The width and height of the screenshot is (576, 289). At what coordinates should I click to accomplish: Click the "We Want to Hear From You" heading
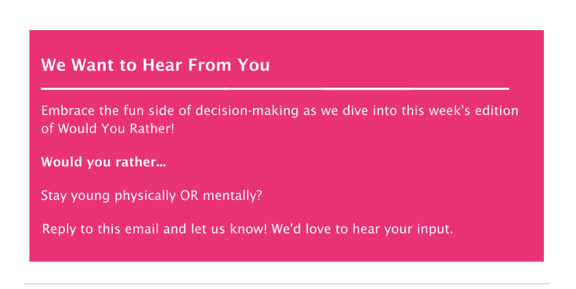pyautogui.click(x=155, y=65)
